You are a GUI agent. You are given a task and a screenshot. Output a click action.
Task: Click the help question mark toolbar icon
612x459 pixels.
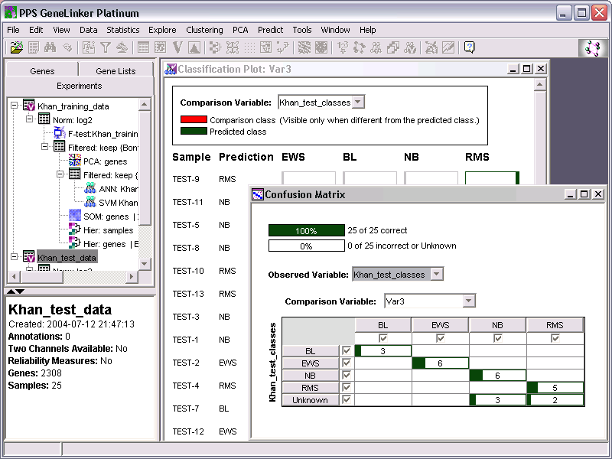(x=469, y=47)
